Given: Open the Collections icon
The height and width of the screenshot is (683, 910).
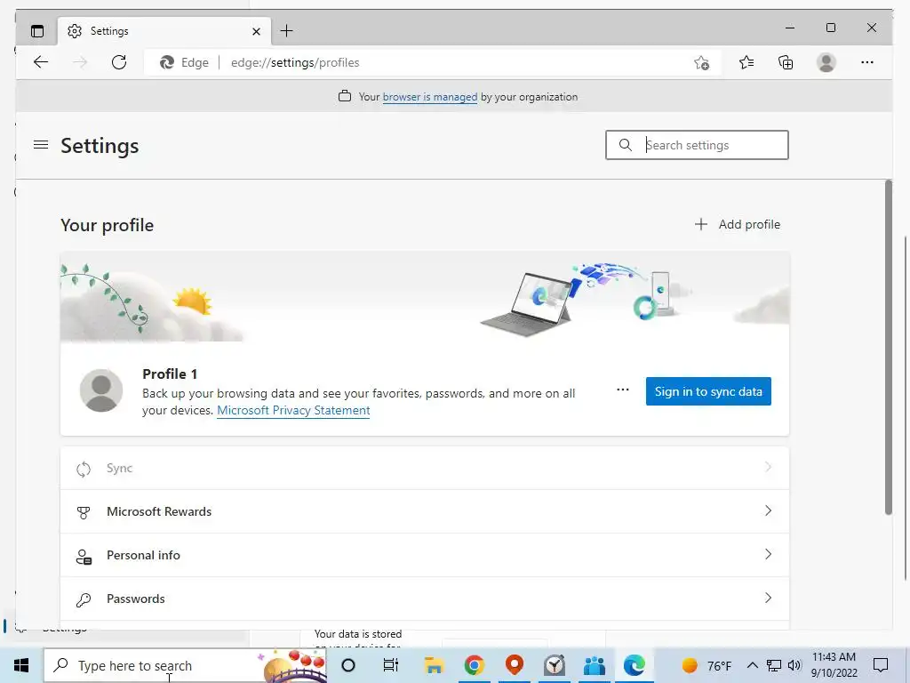Looking at the screenshot, I should click(x=786, y=62).
